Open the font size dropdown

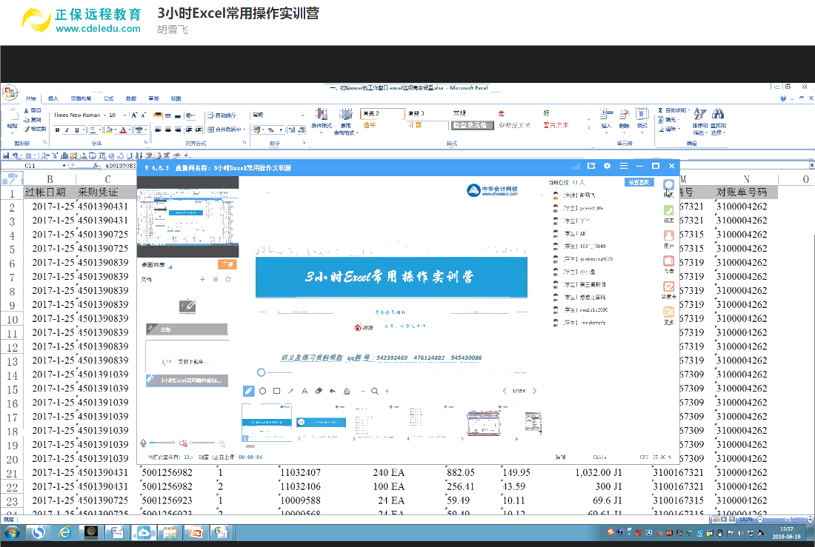click(x=124, y=115)
